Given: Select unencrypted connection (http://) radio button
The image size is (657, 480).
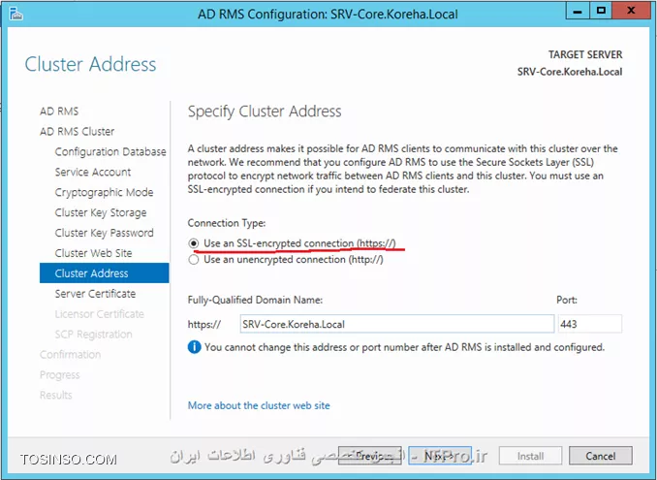Looking at the screenshot, I should click(x=194, y=260).
